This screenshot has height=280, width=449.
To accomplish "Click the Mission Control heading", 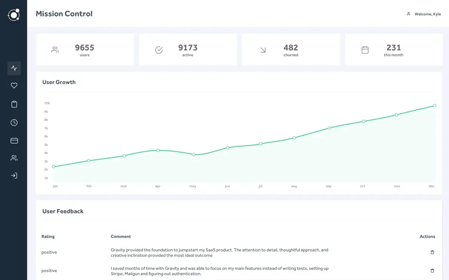I will pos(64,13).
